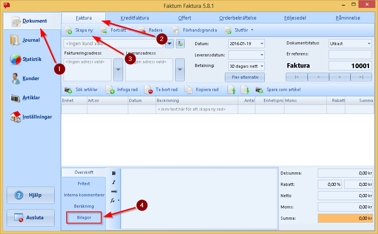378x234 pixels.
Task: Click the Art.nr column header
Action: coord(108,100)
